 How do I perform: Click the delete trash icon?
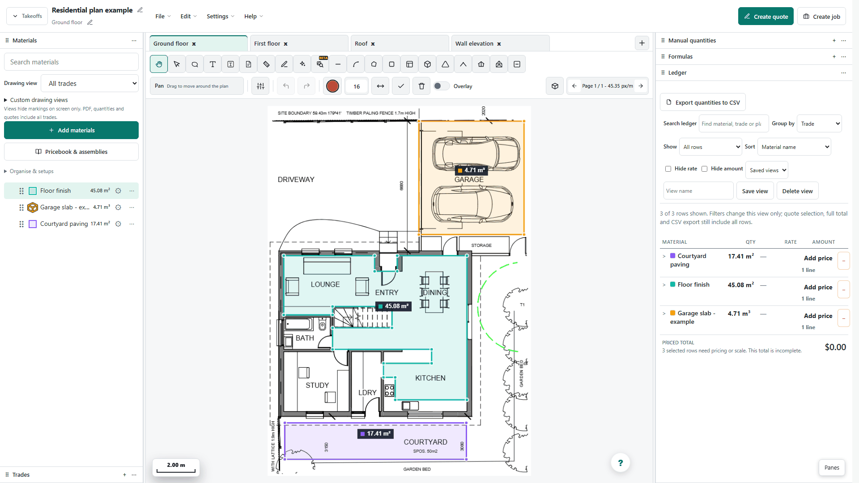(421, 86)
